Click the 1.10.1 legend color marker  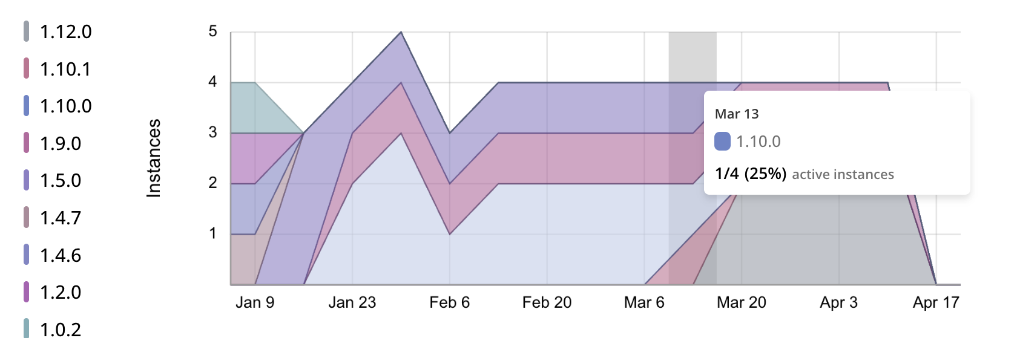[26, 69]
